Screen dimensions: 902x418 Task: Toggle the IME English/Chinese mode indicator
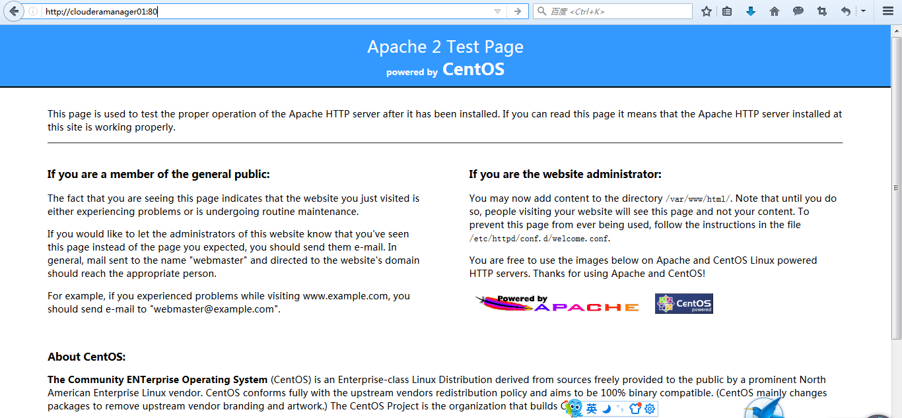click(592, 409)
